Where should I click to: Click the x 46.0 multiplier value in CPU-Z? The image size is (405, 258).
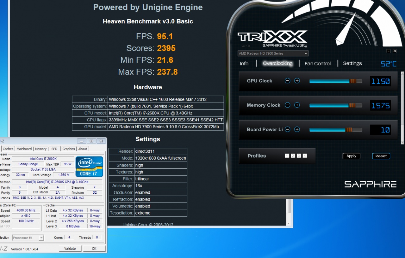pos(26,216)
